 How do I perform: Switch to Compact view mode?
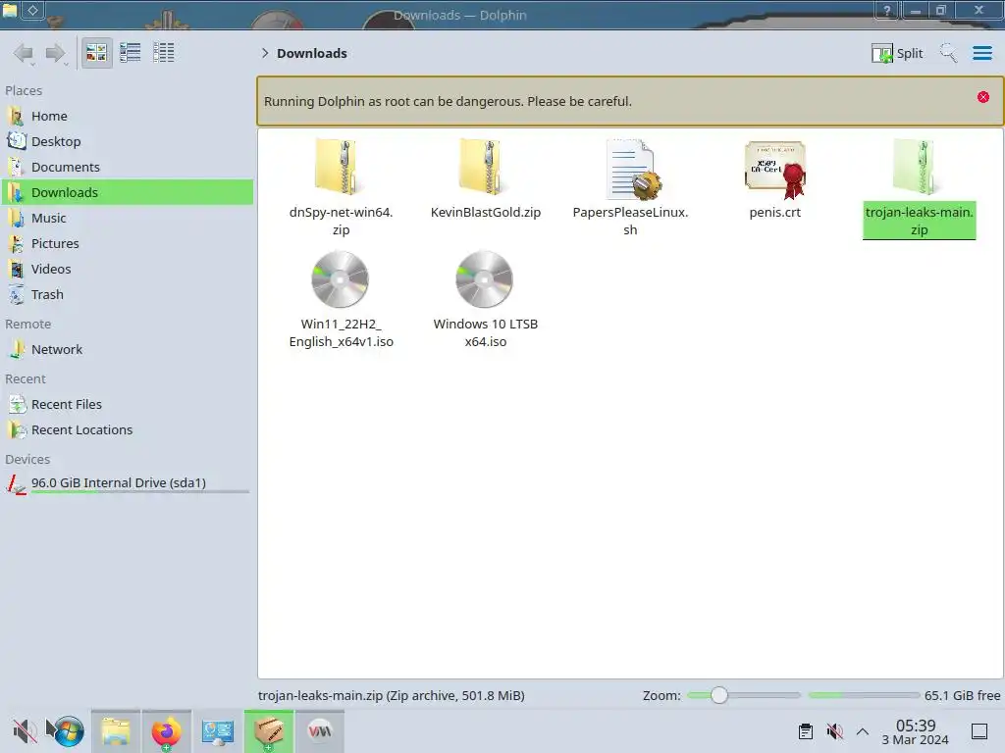coord(131,53)
